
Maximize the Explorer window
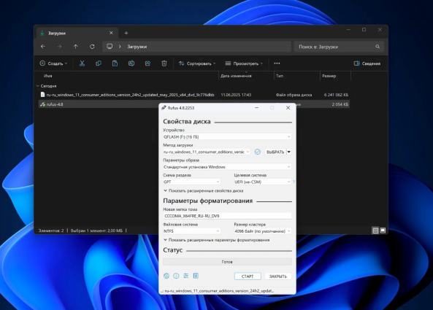364,30
